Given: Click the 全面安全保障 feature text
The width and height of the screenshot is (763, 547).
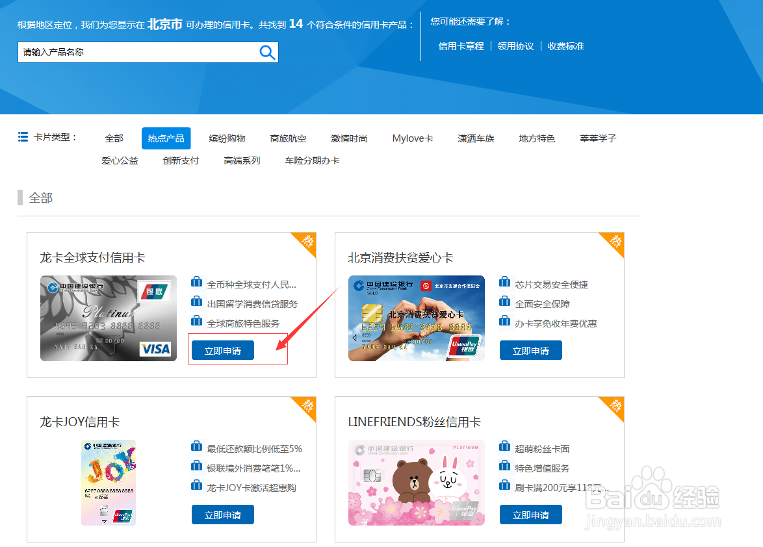Looking at the screenshot, I should coord(542,305).
